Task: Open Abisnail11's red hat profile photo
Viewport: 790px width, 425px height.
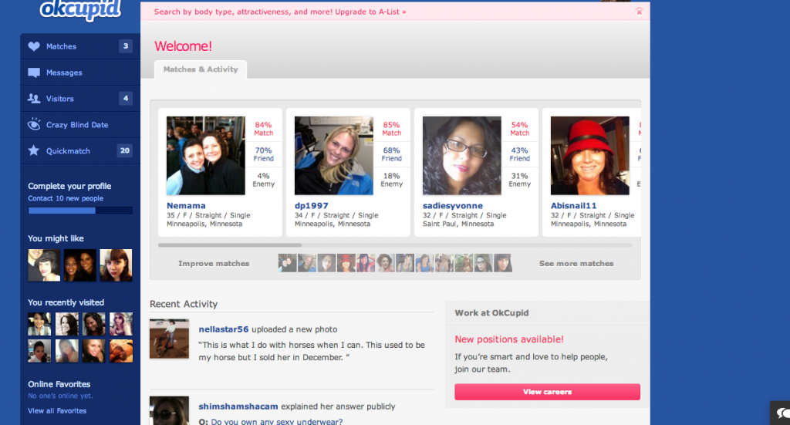Action: pyautogui.click(x=589, y=156)
